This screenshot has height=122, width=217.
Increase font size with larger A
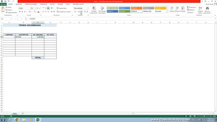[37, 8]
